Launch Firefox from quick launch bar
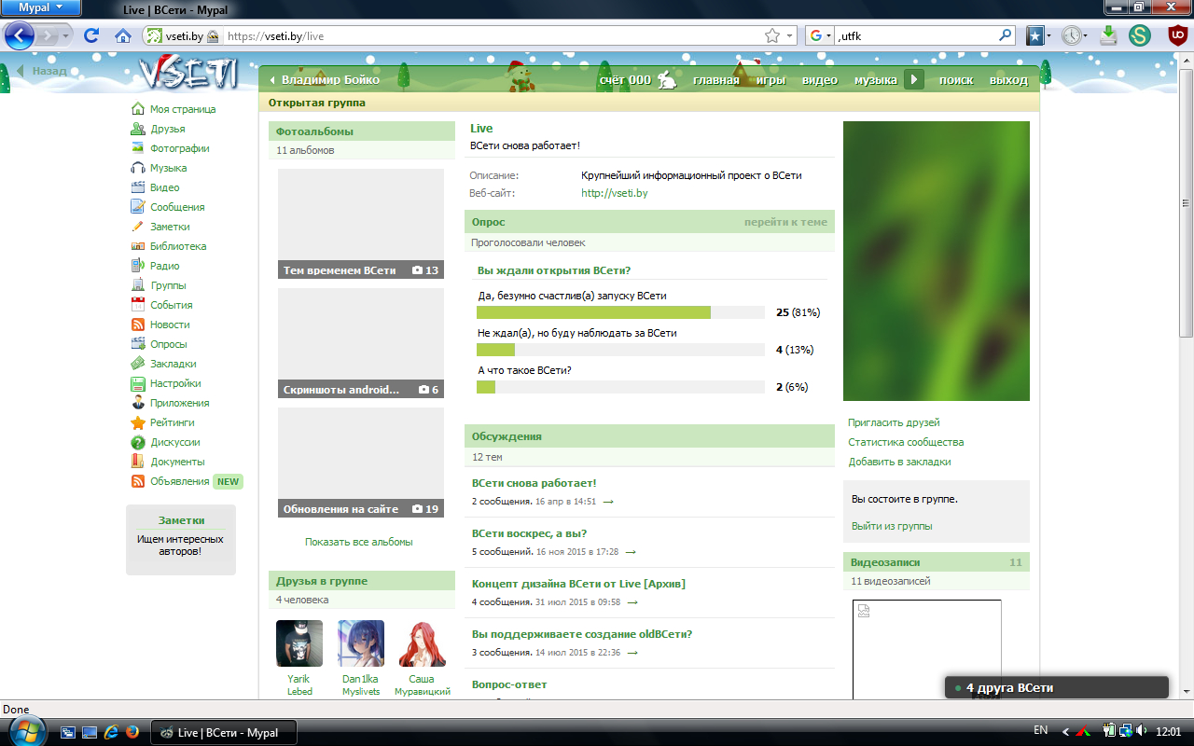 [132, 732]
